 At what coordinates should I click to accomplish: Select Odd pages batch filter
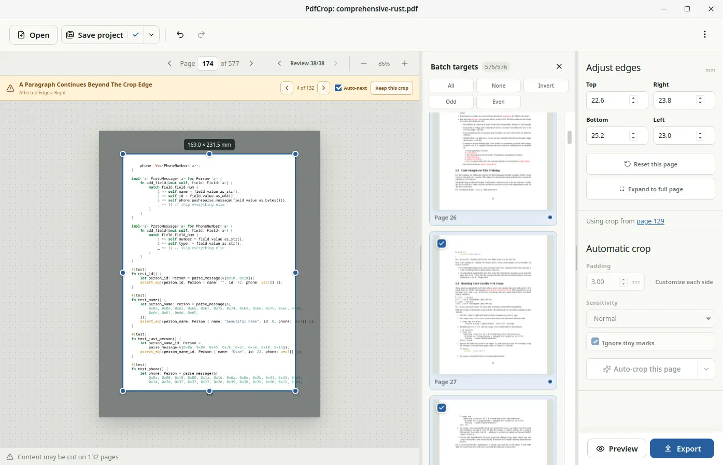(x=451, y=102)
